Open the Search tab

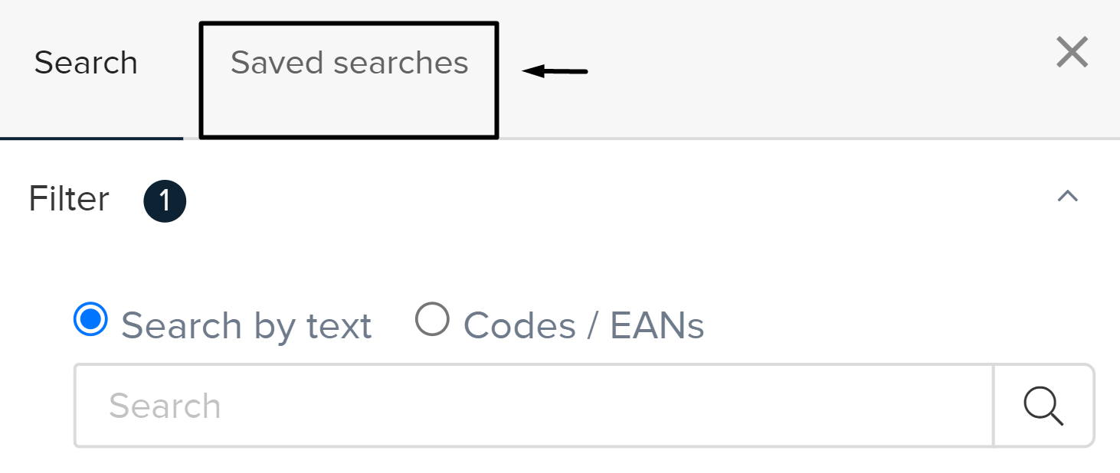[x=86, y=63]
